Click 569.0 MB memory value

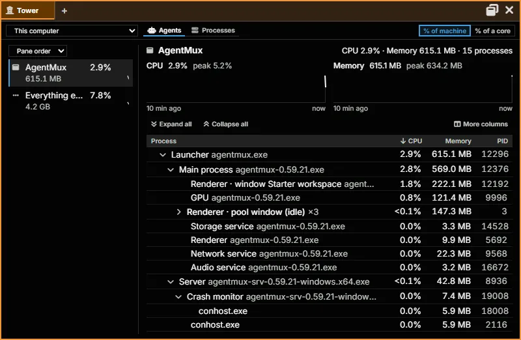(451, 169)
